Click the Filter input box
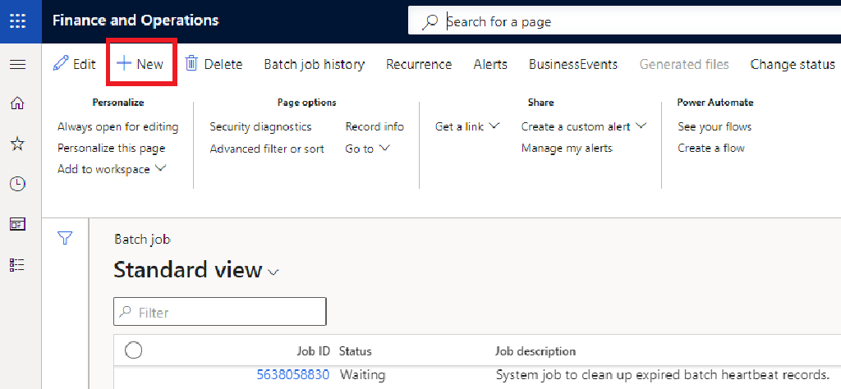The width and height of the screenshot is (841, 389). pyautogui.click(x=220, y=312)
